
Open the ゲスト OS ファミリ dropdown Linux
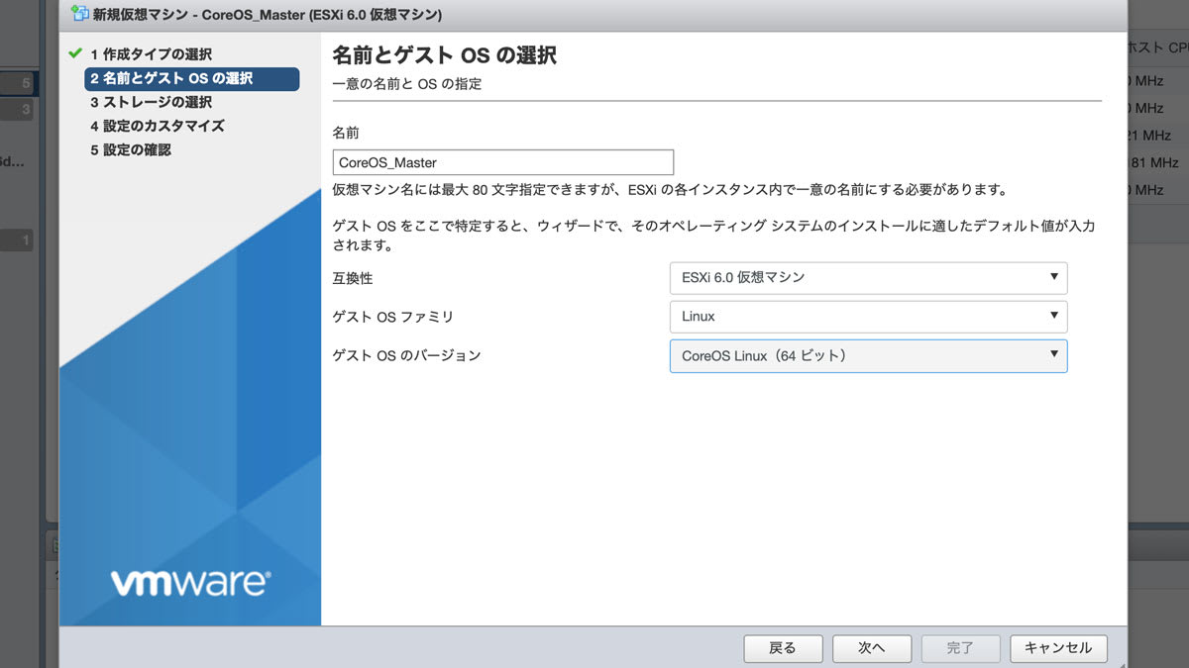click(868, 317)
